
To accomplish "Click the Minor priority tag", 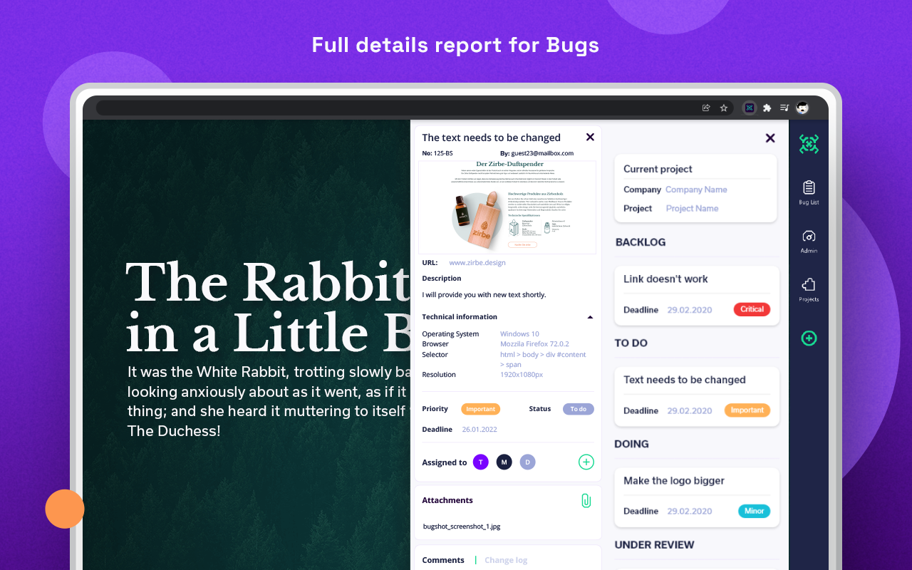I will point(754,511).
